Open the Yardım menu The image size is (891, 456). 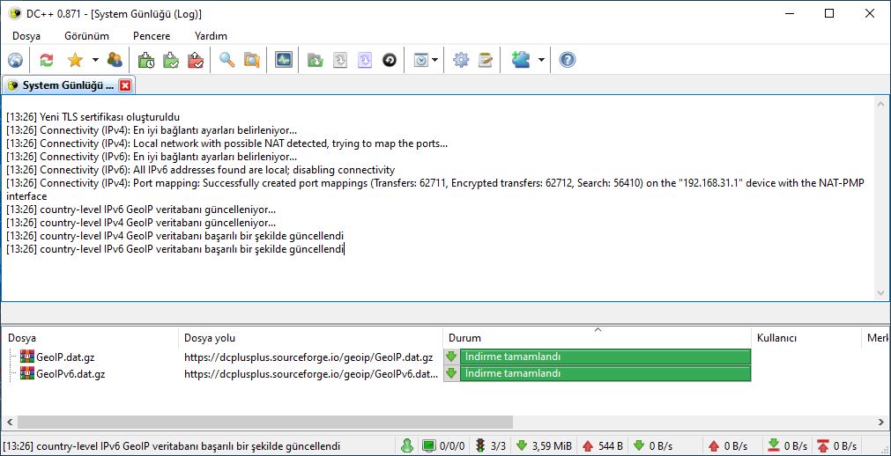(211, 36)
